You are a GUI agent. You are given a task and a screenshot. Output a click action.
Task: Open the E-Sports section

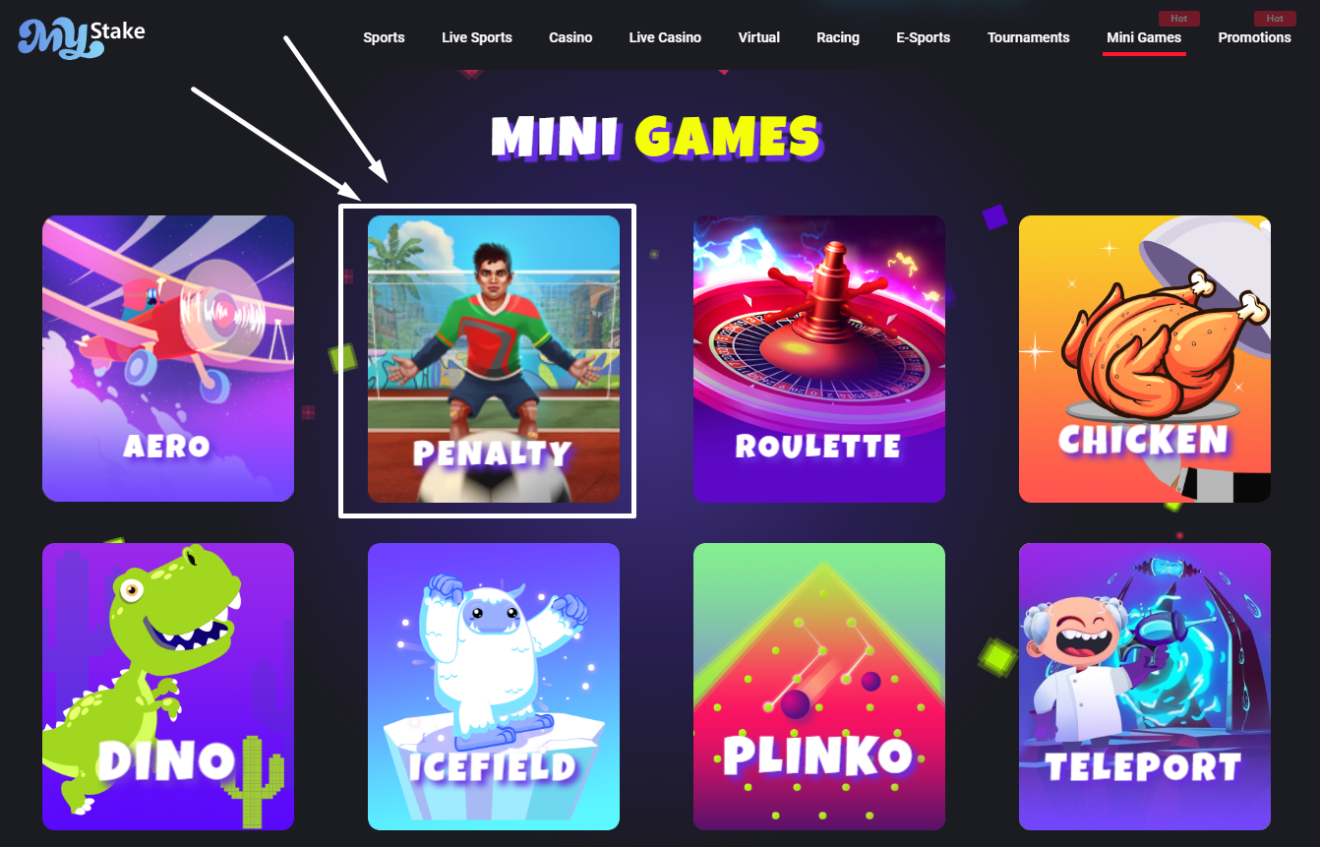click(924, 37)
